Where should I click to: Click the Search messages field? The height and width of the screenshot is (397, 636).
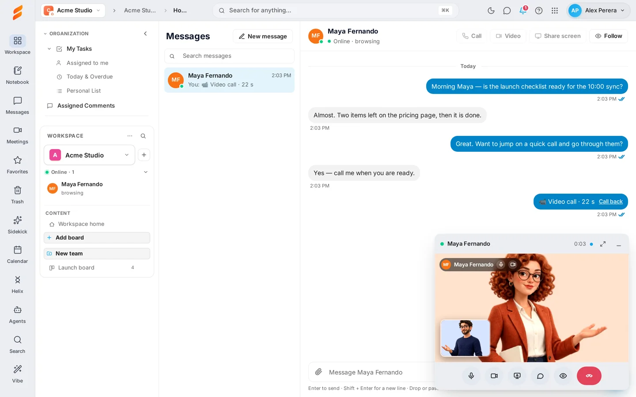click(x=229, y=56)
